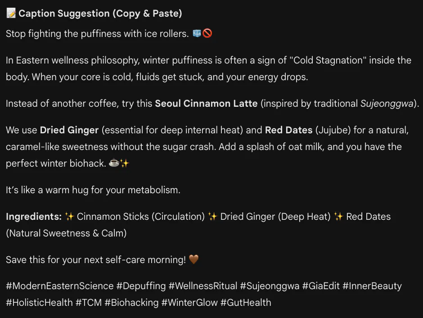Open the #ModernEasternScience hashtag
423x318 pixels.
tap(60, 286)
